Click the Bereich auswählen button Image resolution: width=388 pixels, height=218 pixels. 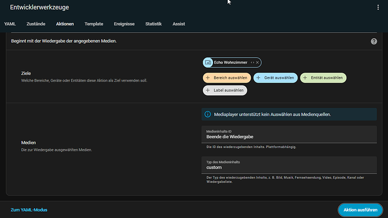coord(227,78)
